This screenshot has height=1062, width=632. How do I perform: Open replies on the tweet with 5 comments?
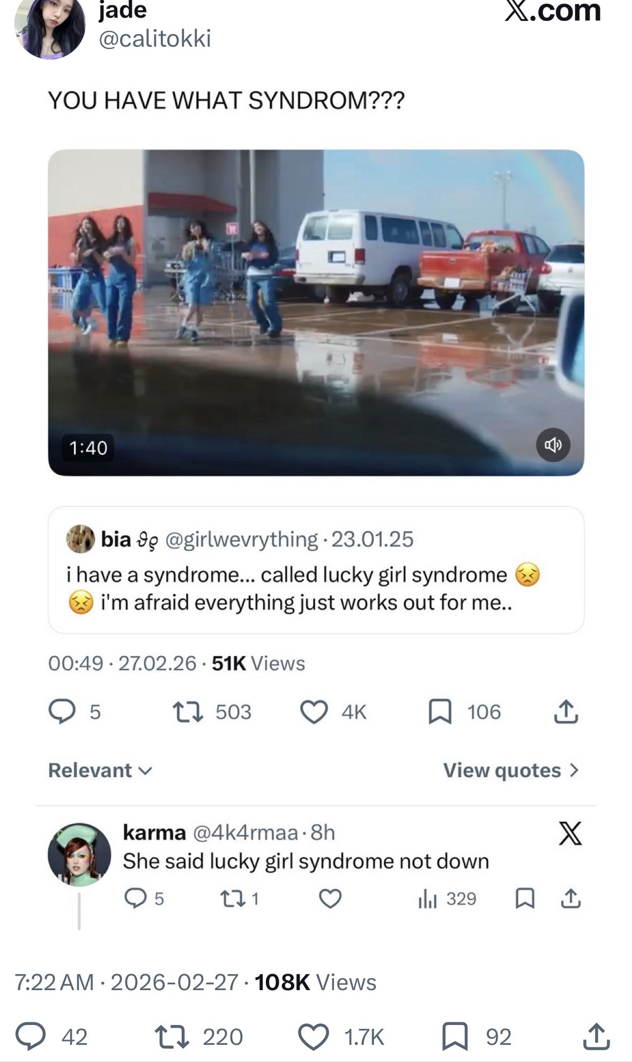coord(62,712)
